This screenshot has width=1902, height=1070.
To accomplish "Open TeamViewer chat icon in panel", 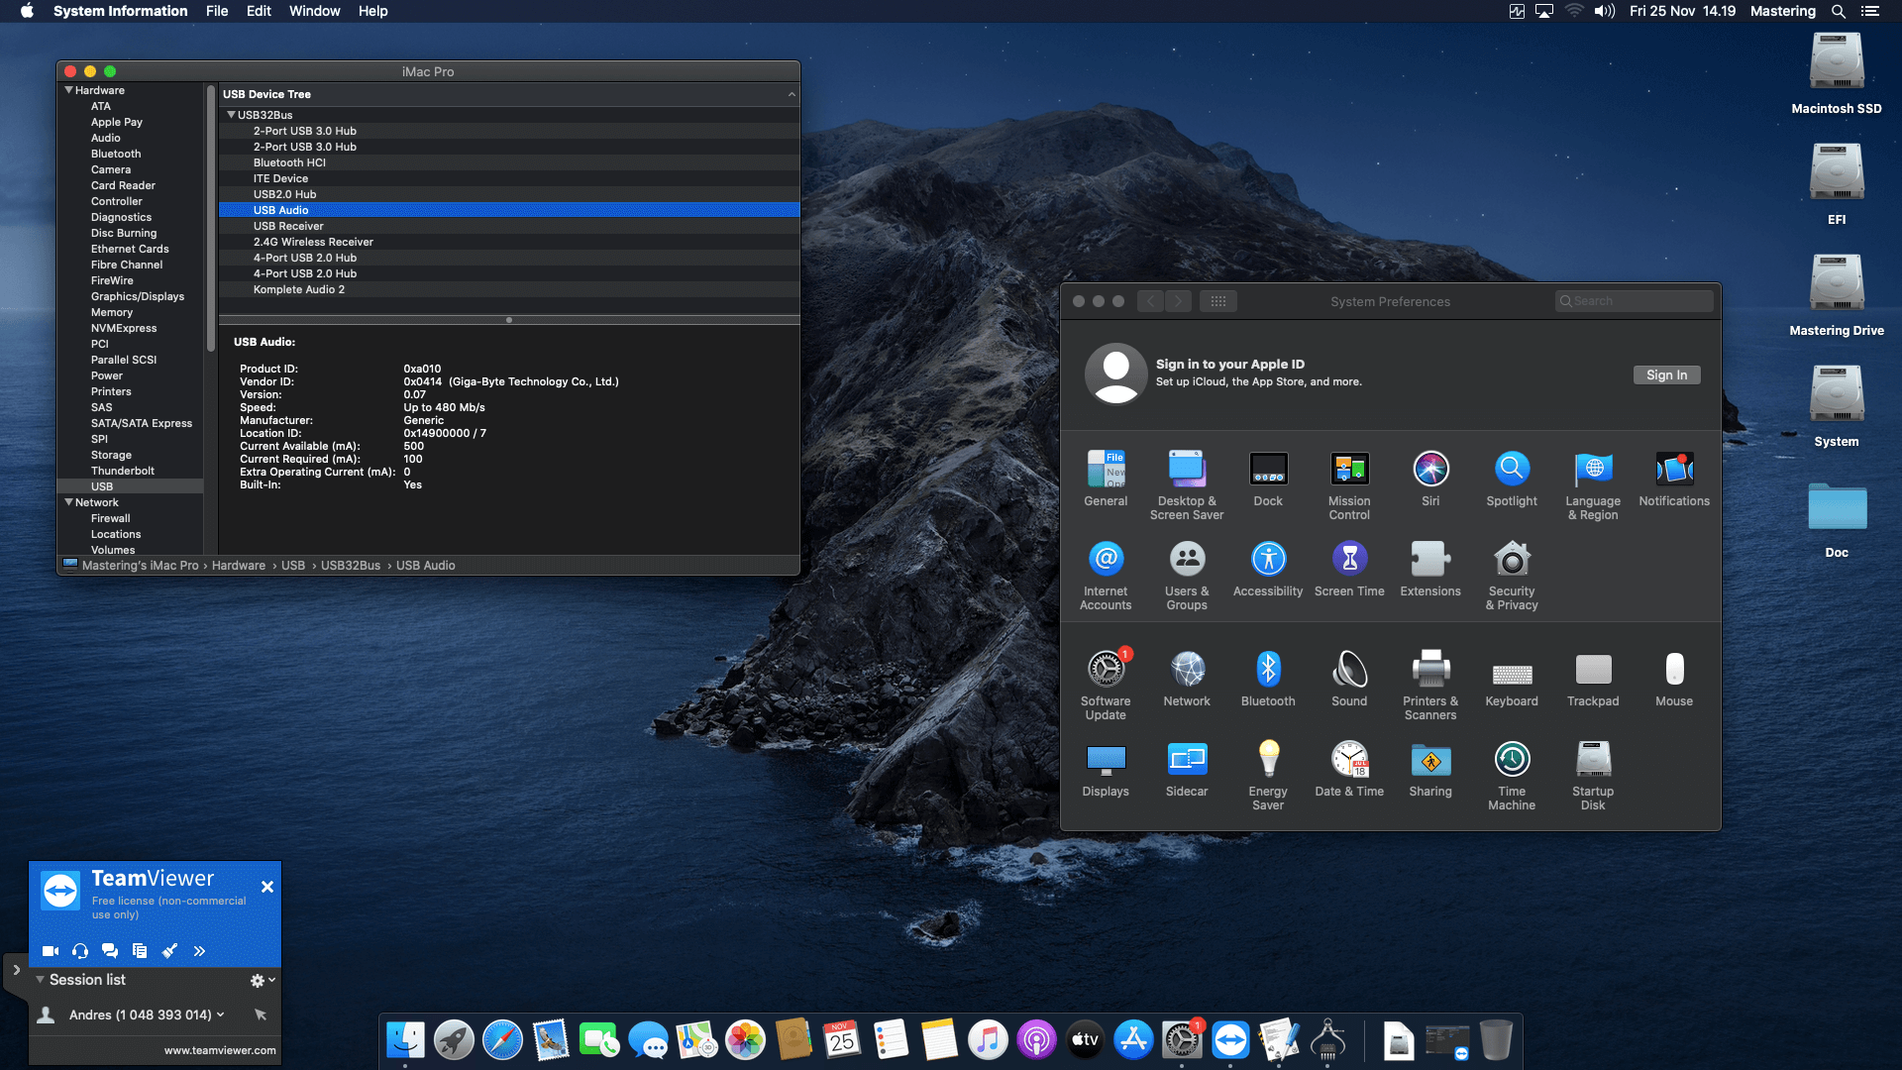I will 110,951.
